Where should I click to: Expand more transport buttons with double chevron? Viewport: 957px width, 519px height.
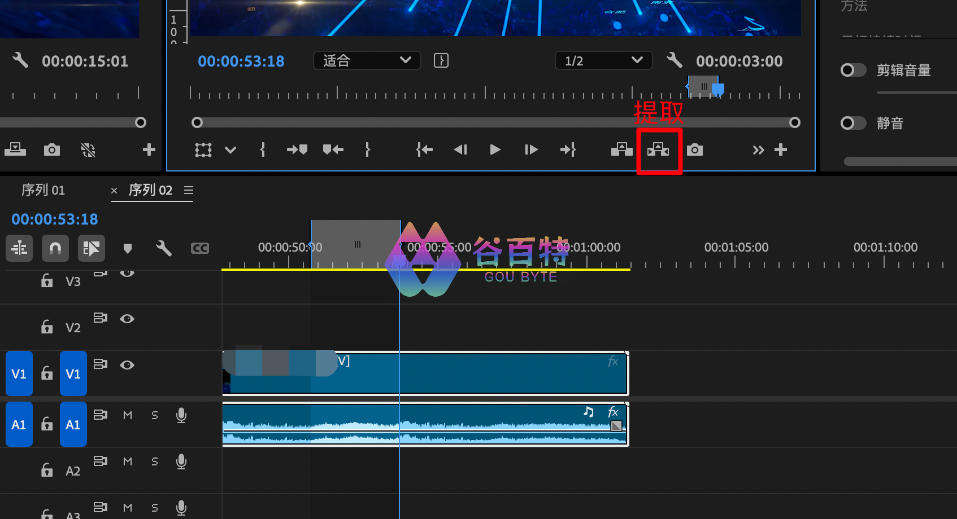[x=758, y=149]
